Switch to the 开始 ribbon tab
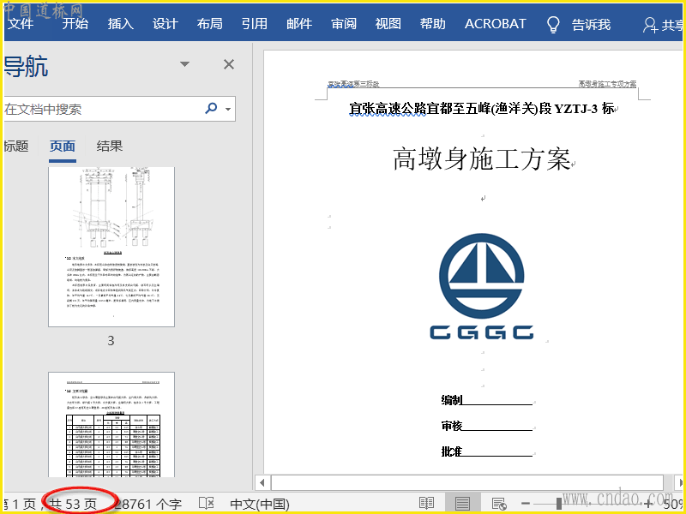The height and width of the screenshot is (514, 686). 75,24
